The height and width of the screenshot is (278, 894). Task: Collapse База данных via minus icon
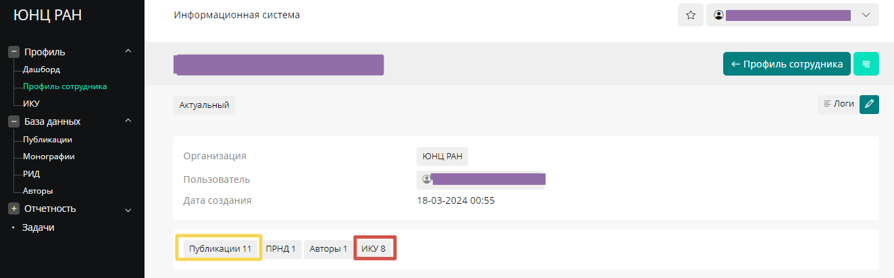14,121
